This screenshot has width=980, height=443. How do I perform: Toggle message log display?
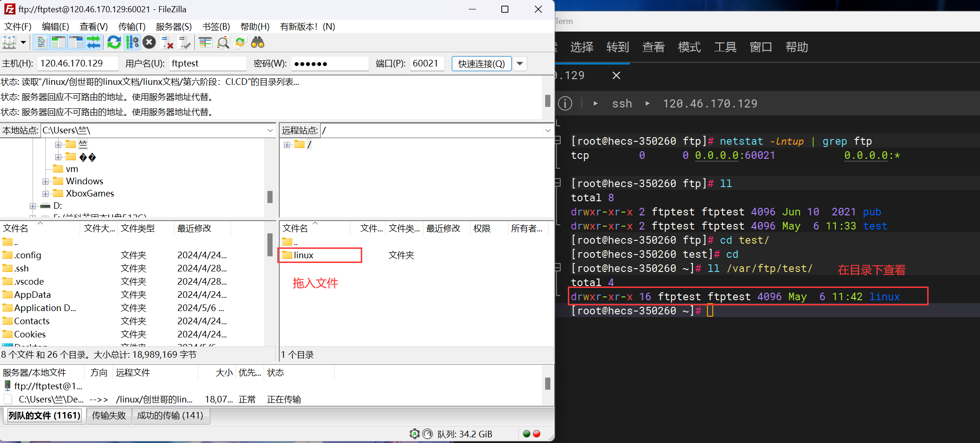point(42,42)
